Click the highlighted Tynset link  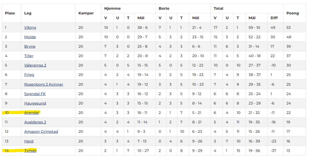pyautogui.click(x=30, y=150)
